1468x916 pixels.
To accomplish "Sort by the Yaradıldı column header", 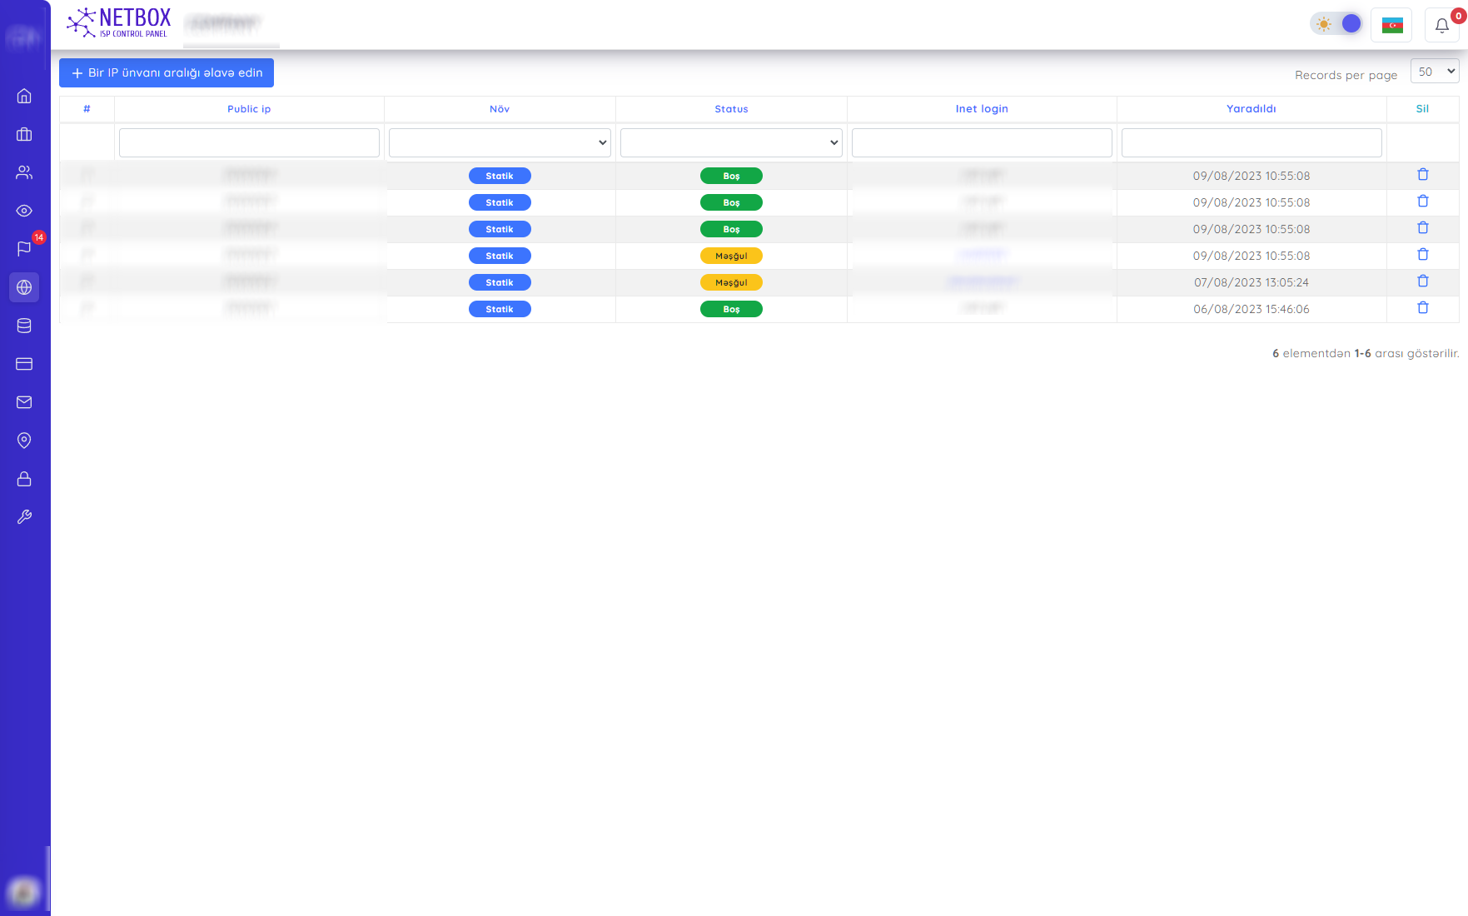I will tap(1251, 109).
